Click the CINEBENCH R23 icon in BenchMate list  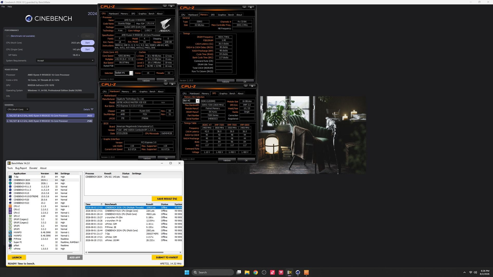click(10, 203)
